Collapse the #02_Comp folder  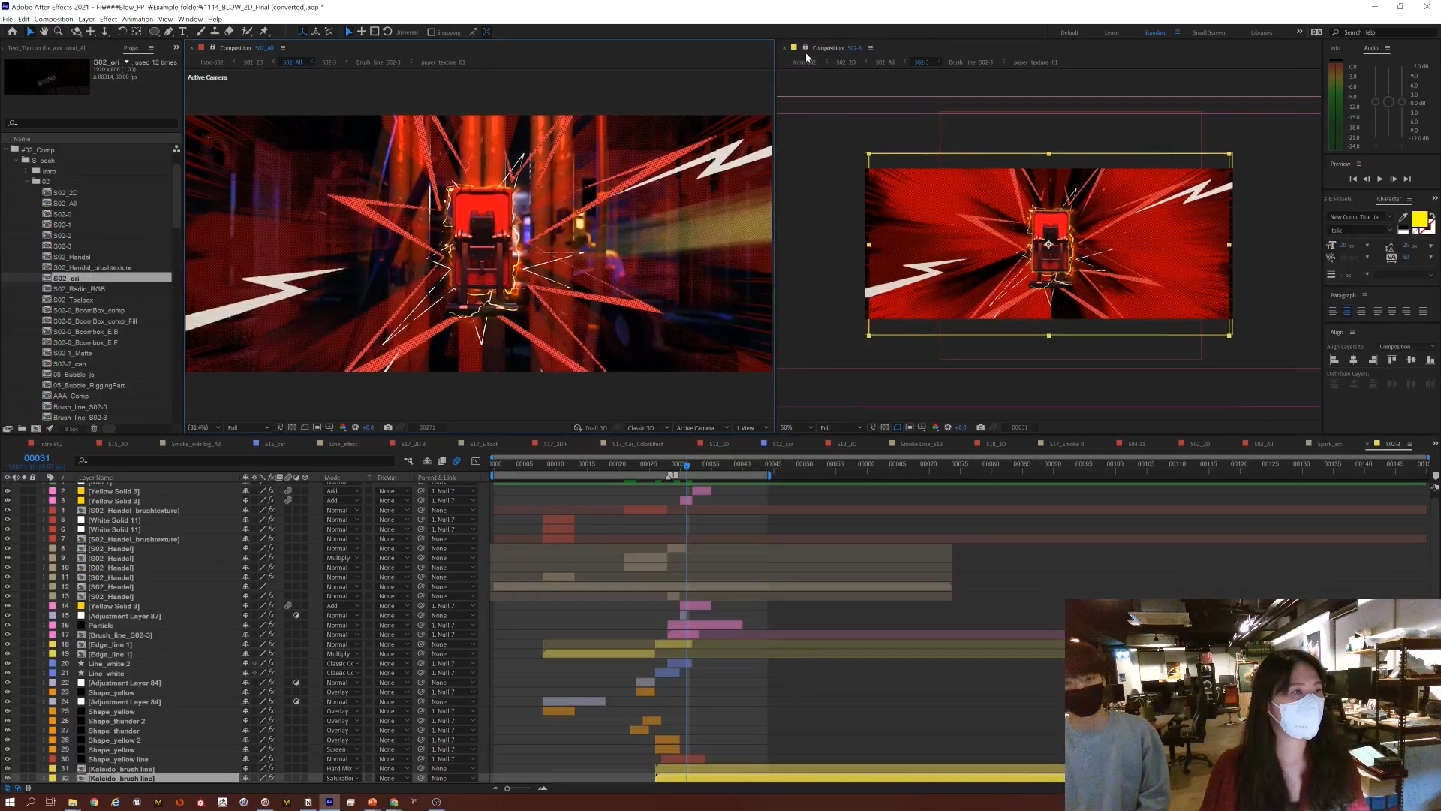[6, 150]
